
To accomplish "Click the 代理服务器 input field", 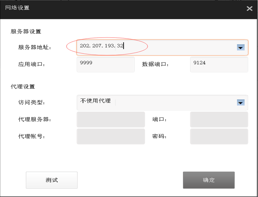I will 111,120.
